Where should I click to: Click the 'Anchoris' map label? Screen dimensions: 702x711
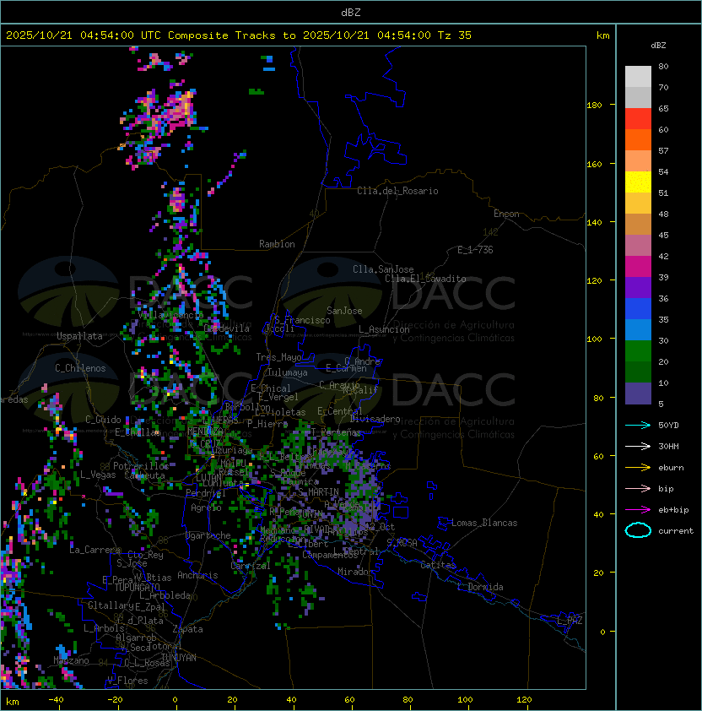[x=197, y=575]
